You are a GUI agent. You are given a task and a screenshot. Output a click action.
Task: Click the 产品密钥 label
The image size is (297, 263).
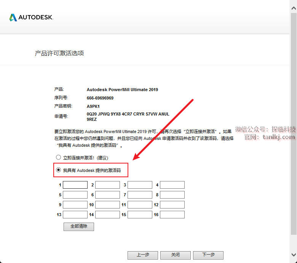coord(63,106)
